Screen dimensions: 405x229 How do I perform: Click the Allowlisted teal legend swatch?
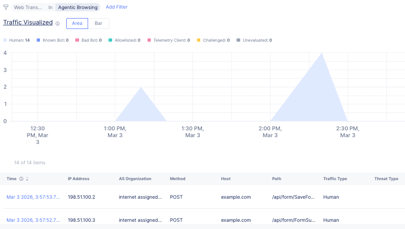(x=110, y=40)
